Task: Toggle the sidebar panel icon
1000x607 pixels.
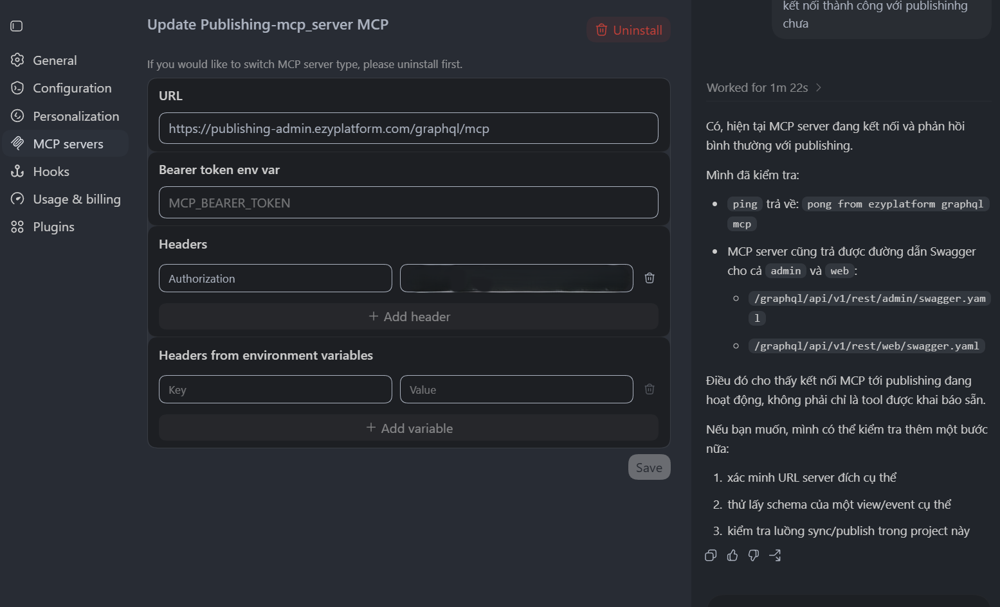Action: coord(17,26)
